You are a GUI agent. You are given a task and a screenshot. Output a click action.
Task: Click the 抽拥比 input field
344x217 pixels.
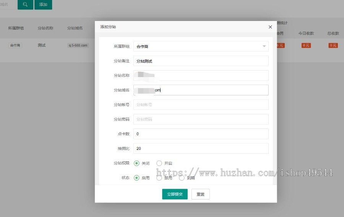[201, 148]
